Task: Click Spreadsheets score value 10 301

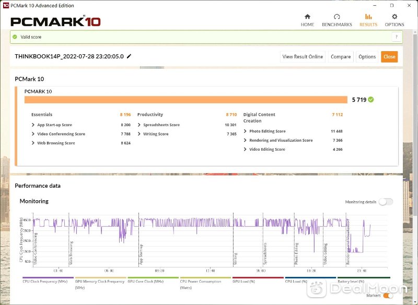Action: click(230, 125)
